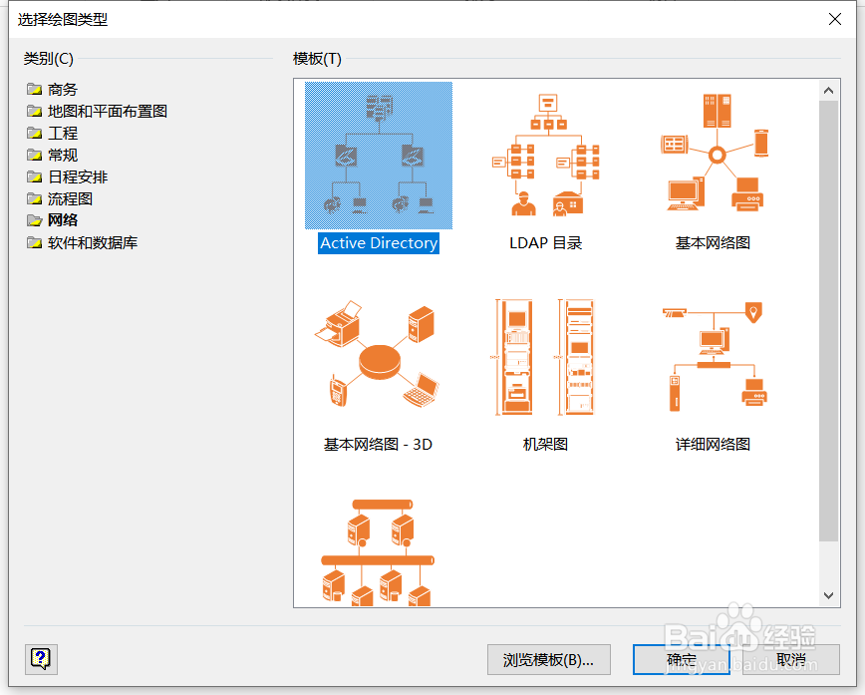Image resolution: width=865 pixels, height=695 pixels.
Task: Select the Active Directory template
Action: point(379,155)
